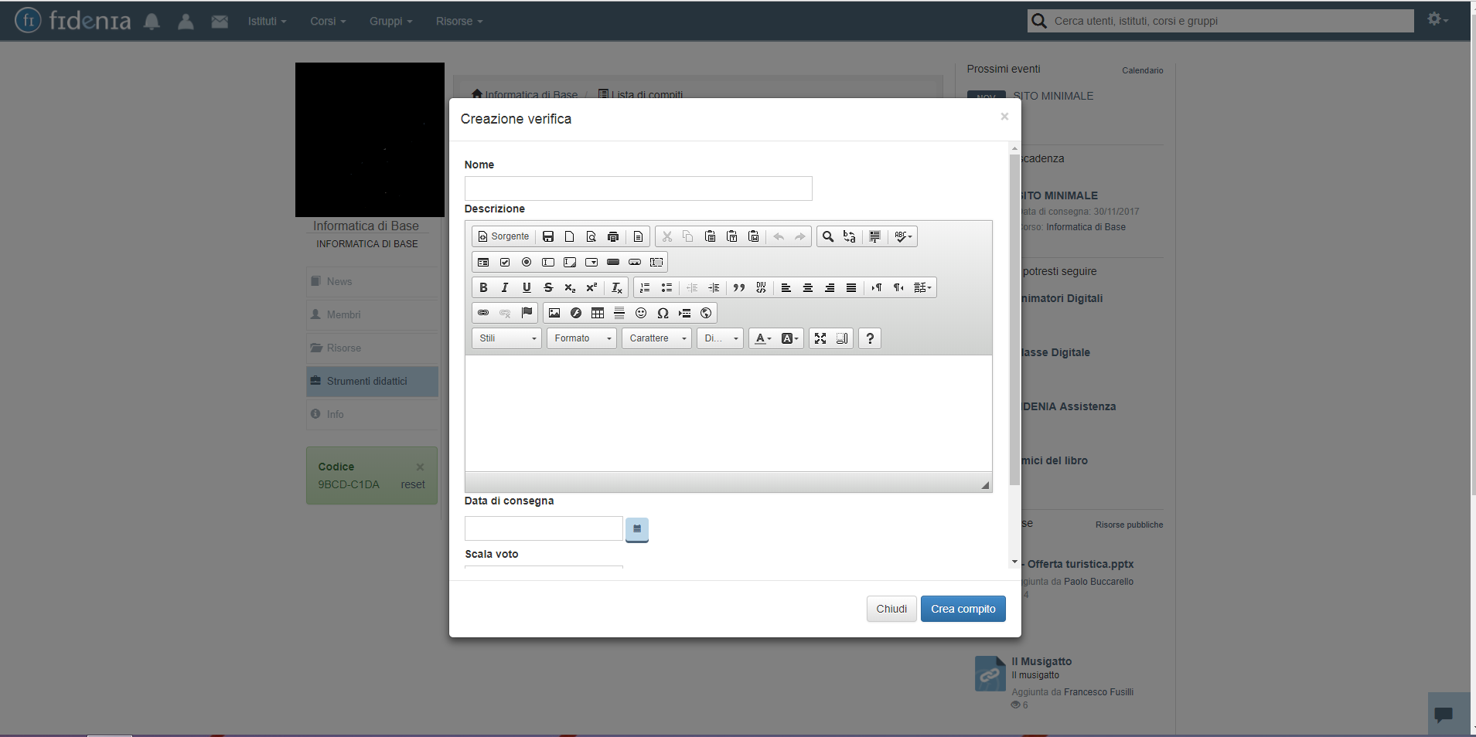Insert an IFrame with the globe icon
The width and height of the screenshot is (1476, 737).
point(706,313)
